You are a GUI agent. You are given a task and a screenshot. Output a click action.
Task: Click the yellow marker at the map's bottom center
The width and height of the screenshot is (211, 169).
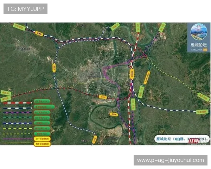[95, 139]
